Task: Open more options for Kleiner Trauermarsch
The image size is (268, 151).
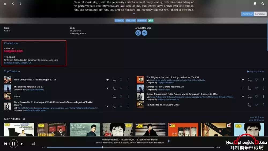Action: click(x=263, y=97)
